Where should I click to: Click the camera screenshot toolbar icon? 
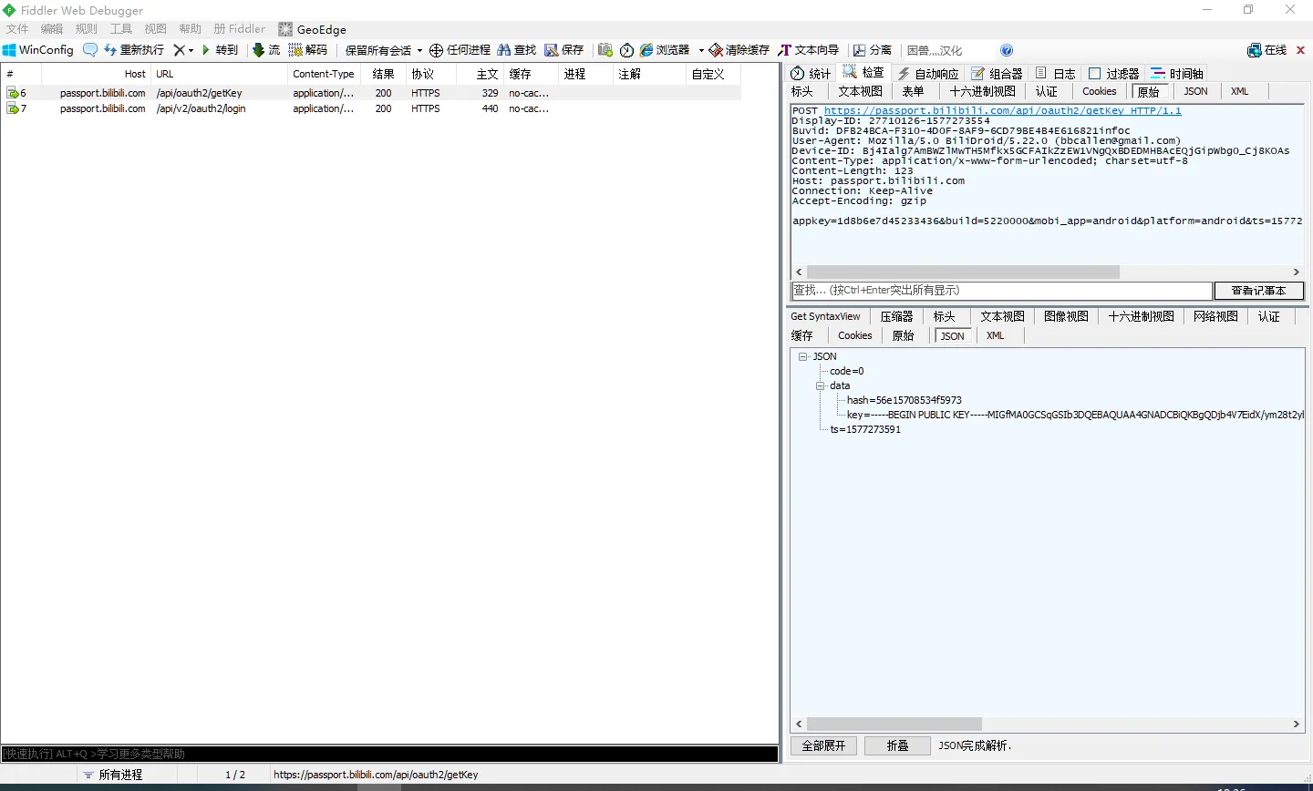tap(605, 50)
